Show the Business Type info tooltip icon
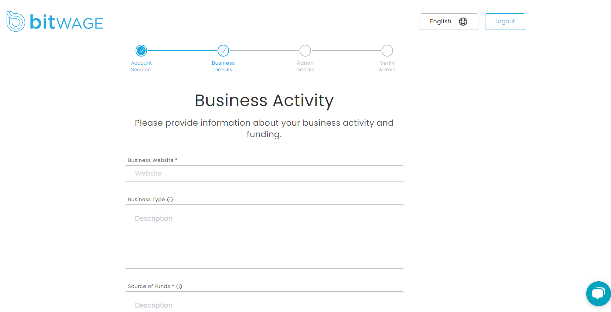This screenshot has width=611, height=312. click(x=170, y=200)
